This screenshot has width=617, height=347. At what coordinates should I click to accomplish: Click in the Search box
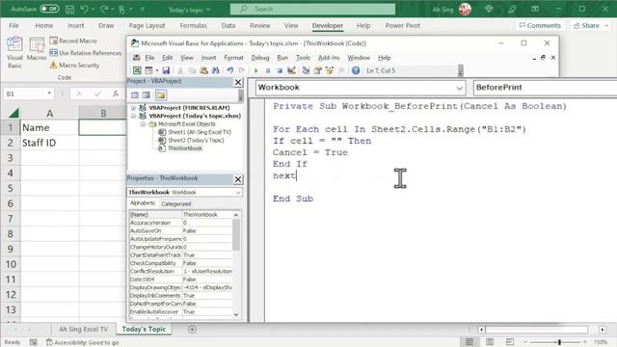(312, 9)
